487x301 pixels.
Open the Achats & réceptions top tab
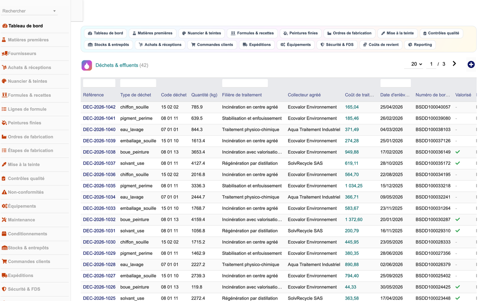coord(160,45)
